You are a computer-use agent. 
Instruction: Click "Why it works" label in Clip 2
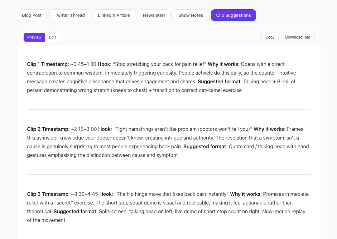coord(269,129)
